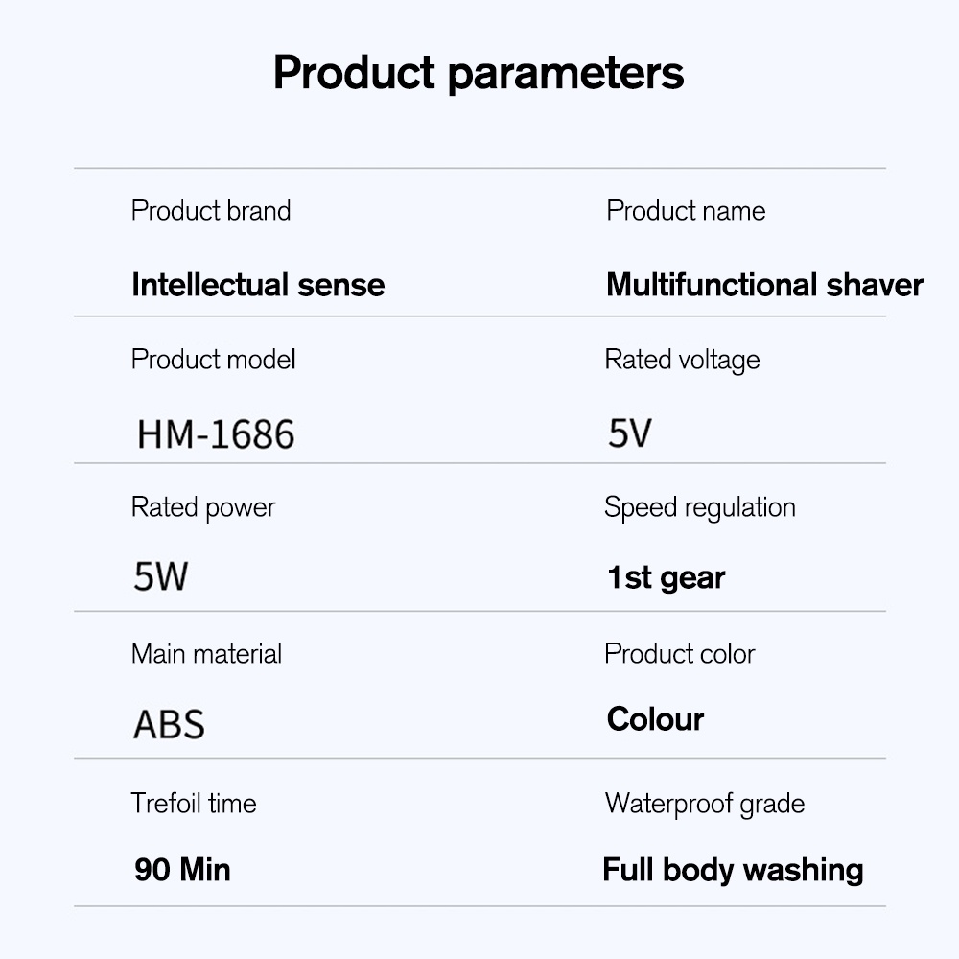Click the Rated power label
This screenshot has width=959, height=959.
203,507
